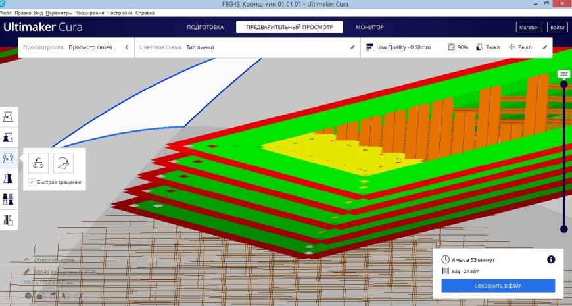Click the filament material usage icon
Screen dimensions: 572x306
point(445,271)
